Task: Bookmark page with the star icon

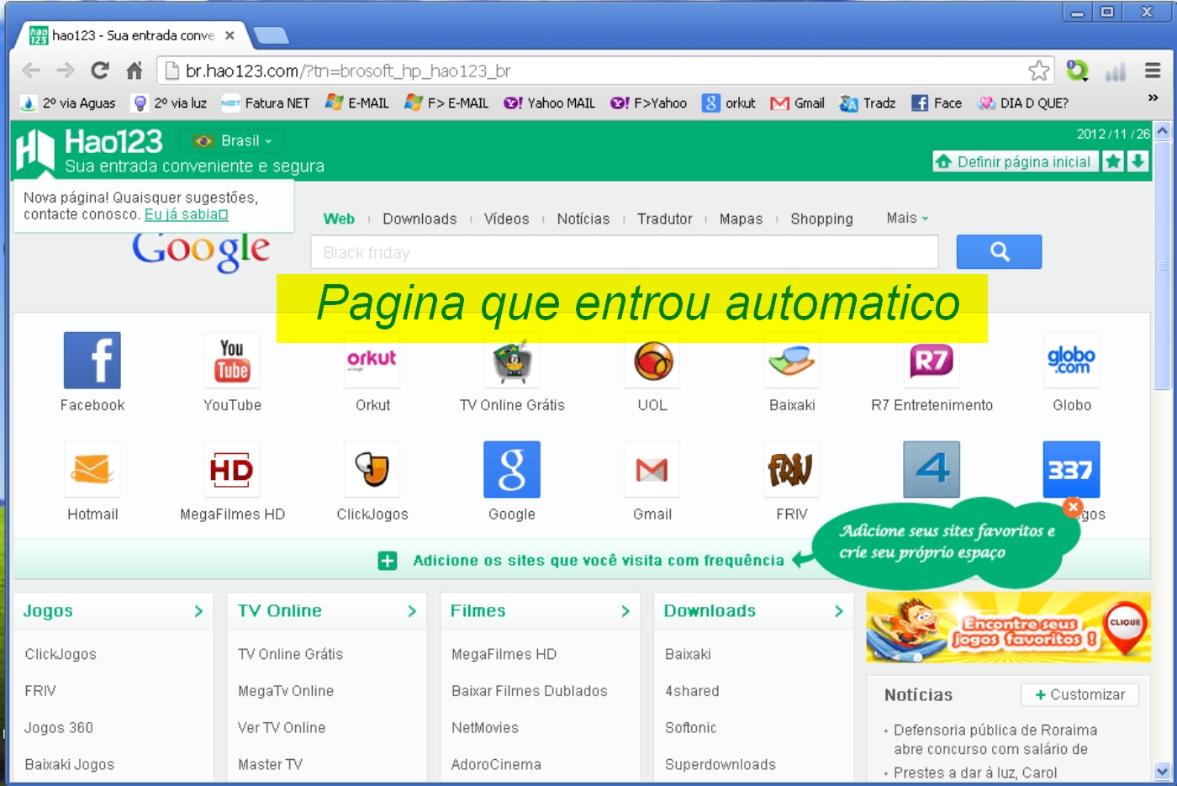Action: pyautogui.click(x=1039, y=71)
